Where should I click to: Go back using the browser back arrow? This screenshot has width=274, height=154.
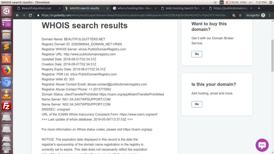tap(18, 15)
